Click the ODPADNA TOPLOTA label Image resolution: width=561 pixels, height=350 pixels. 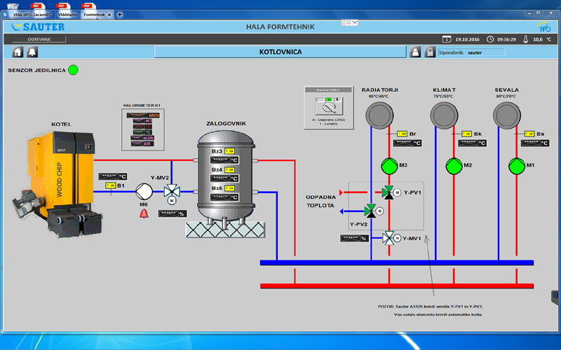[x=320, y=201]
